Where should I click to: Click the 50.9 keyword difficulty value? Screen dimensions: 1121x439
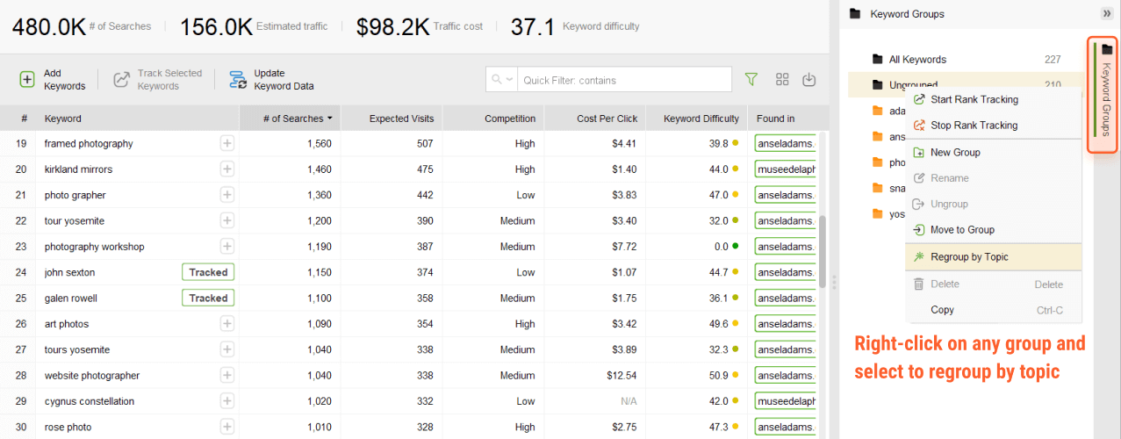coord(719,376)
